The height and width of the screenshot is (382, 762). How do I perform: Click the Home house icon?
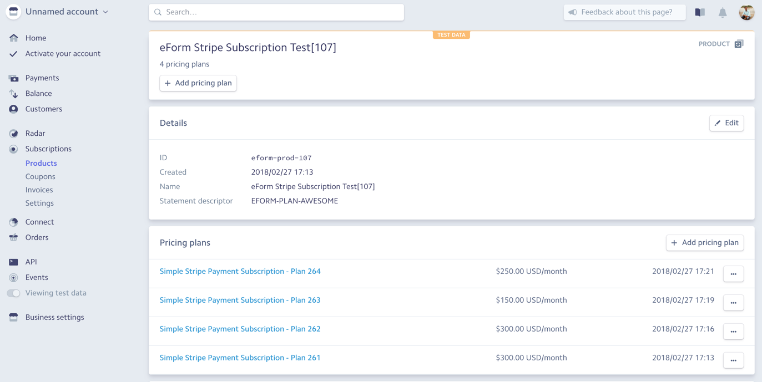click(13, 38)
